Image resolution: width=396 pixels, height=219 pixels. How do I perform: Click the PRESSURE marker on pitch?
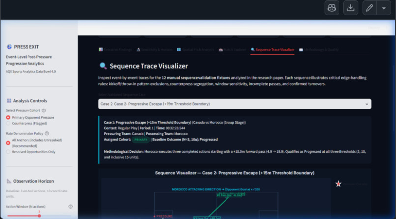click(163, 216)
